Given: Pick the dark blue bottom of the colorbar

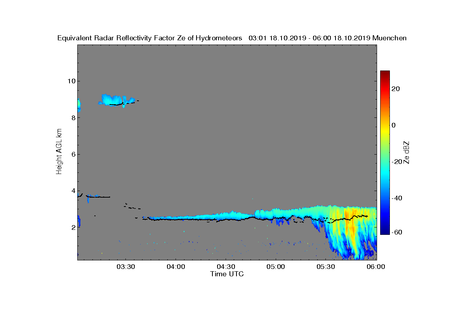Looking at the screenshot, I should tap(385, 231).
